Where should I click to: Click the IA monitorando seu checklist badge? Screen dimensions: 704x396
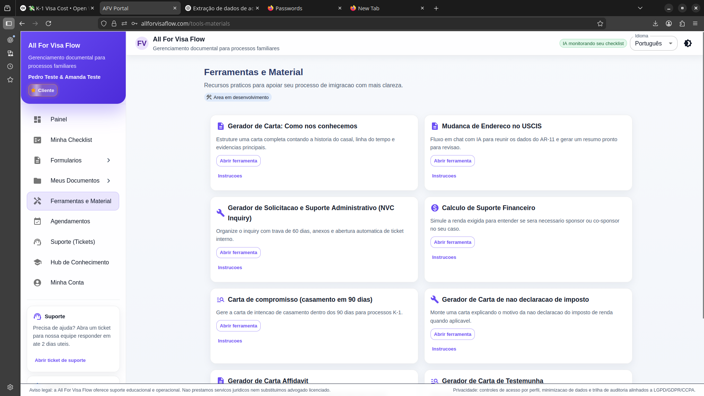pos(593,43)
